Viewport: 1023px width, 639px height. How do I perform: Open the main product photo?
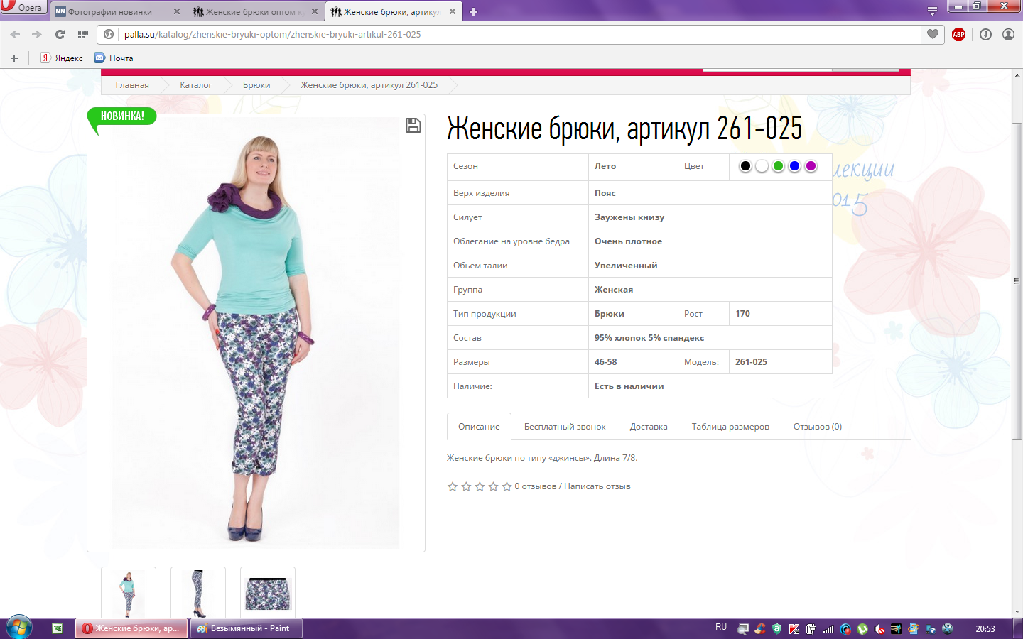coord(256,332)
